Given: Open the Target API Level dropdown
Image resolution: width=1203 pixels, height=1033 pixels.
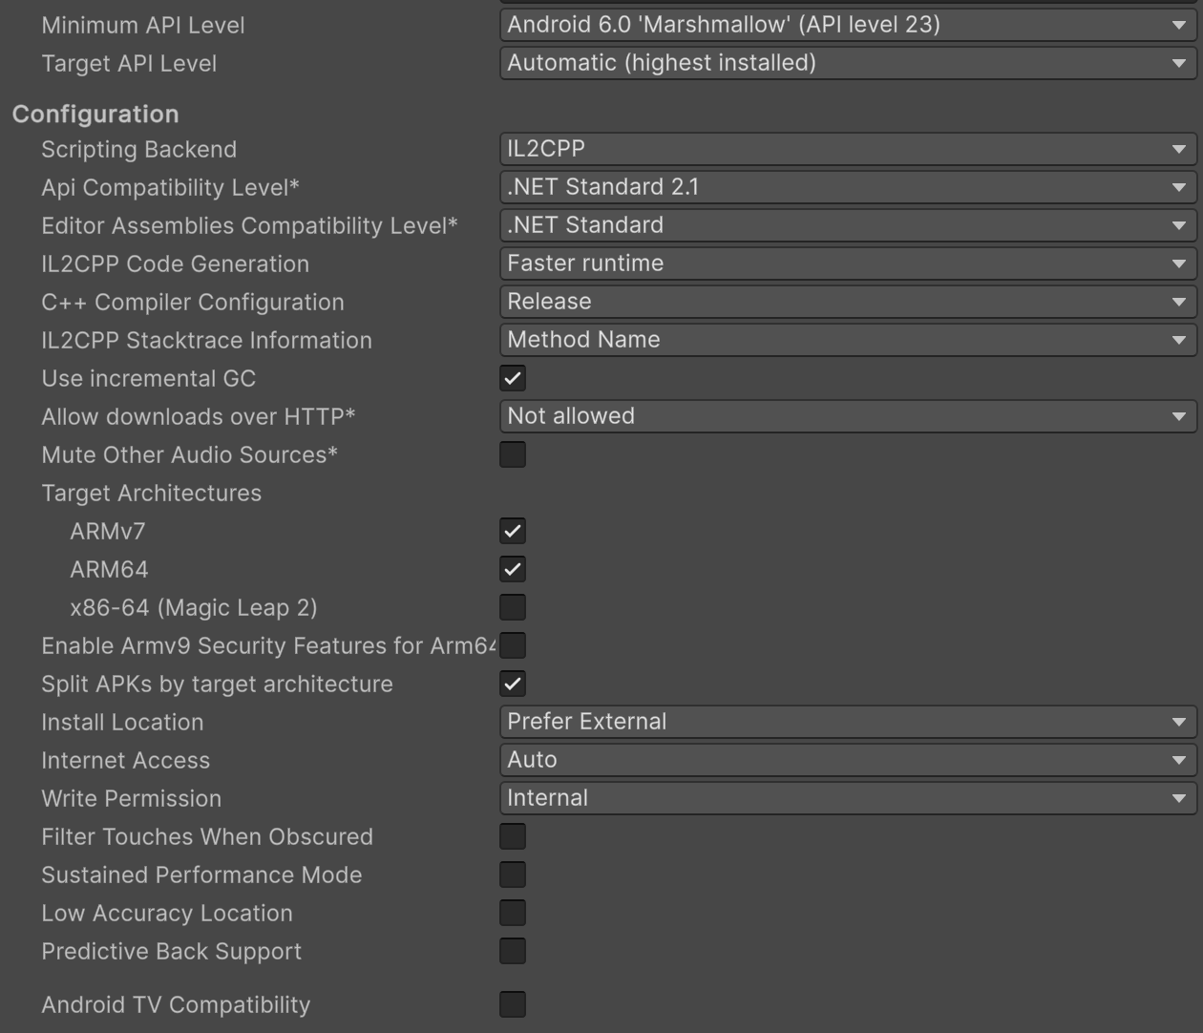Looking at the screenshot, I should tap(847, 63).
